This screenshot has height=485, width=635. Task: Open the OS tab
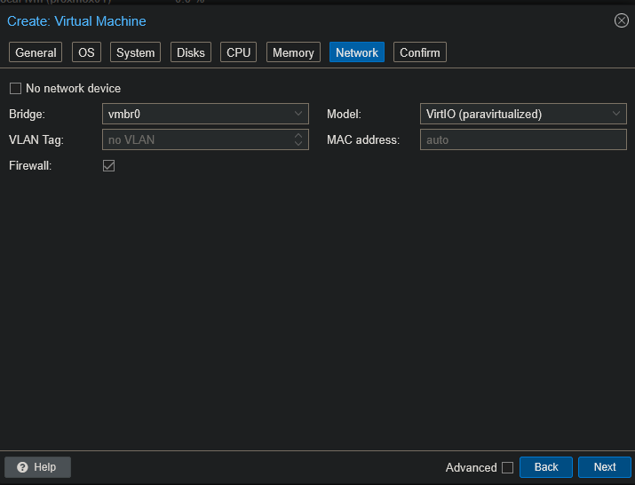86,52
